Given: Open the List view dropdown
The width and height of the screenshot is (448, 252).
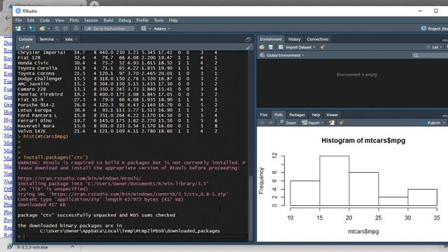Looking at the screenshot, I should tap(434, 47).
